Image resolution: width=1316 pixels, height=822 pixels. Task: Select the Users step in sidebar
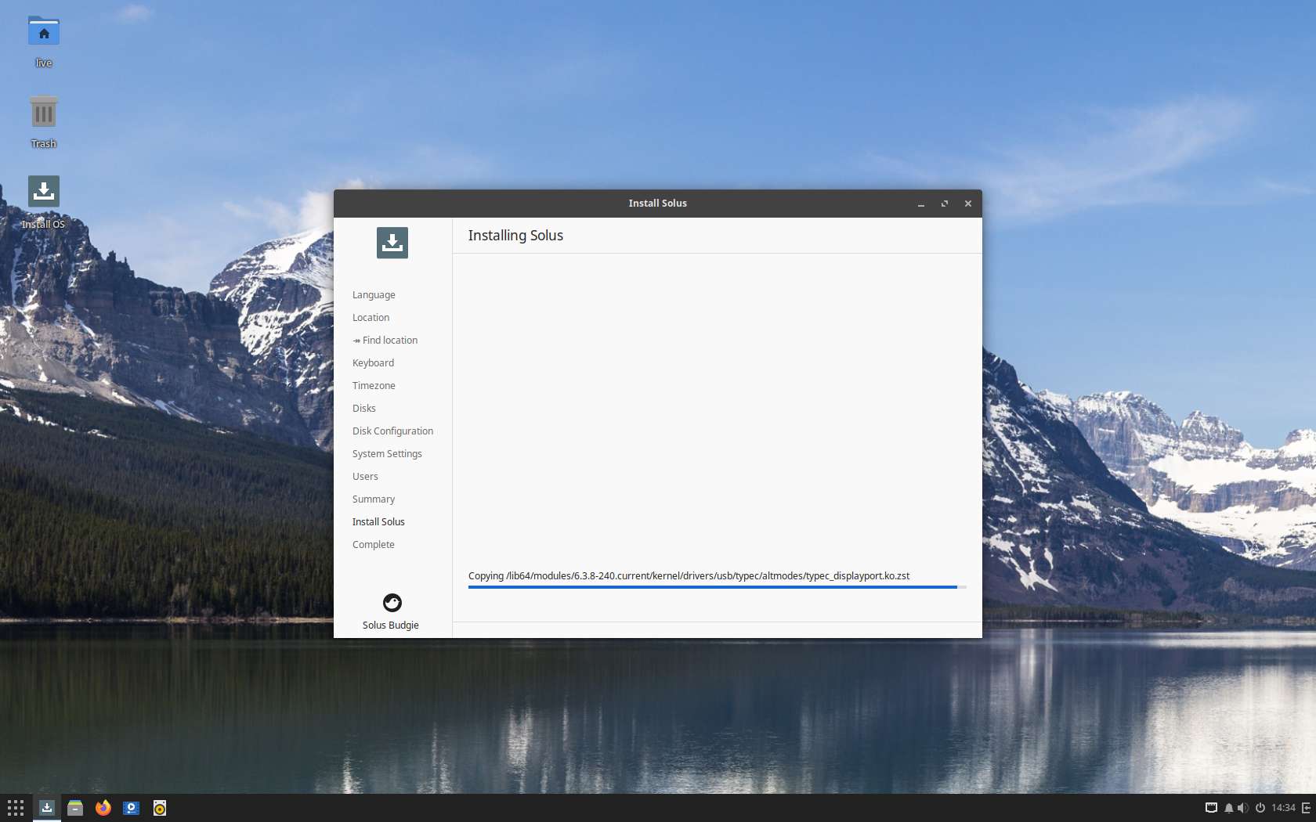pyautogui.click(x=365, y=477)
